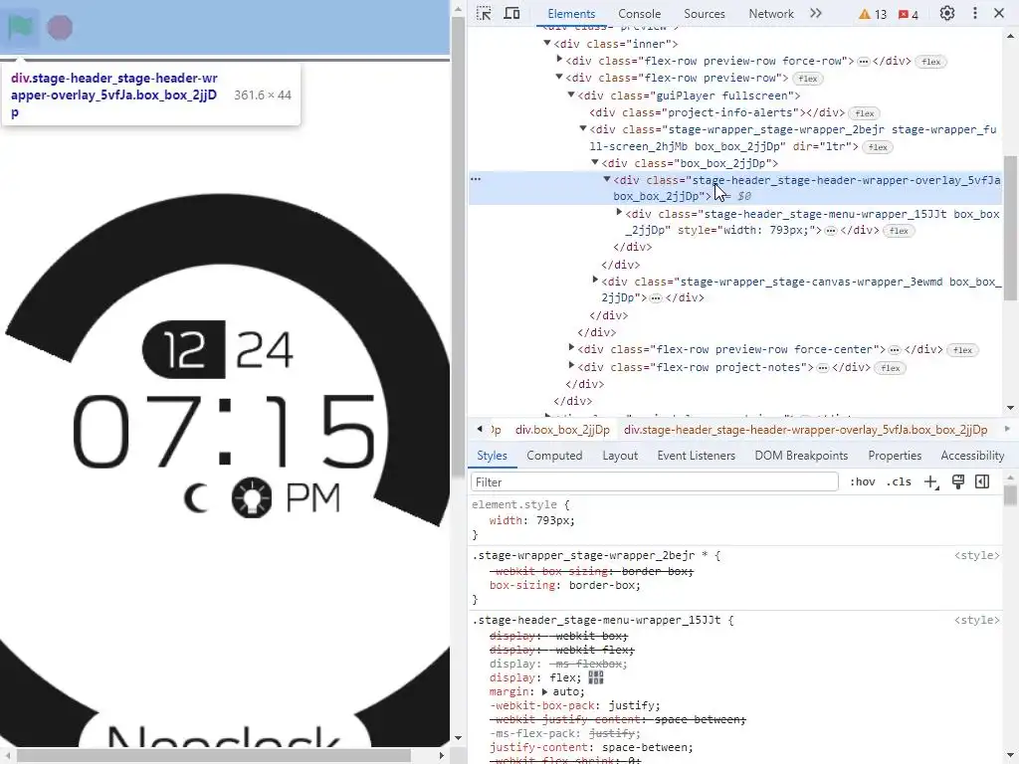Click the rendering emulation paintbrush icon
The height and width of the screenshot is (764, 1019).
[x=958, y=481]
